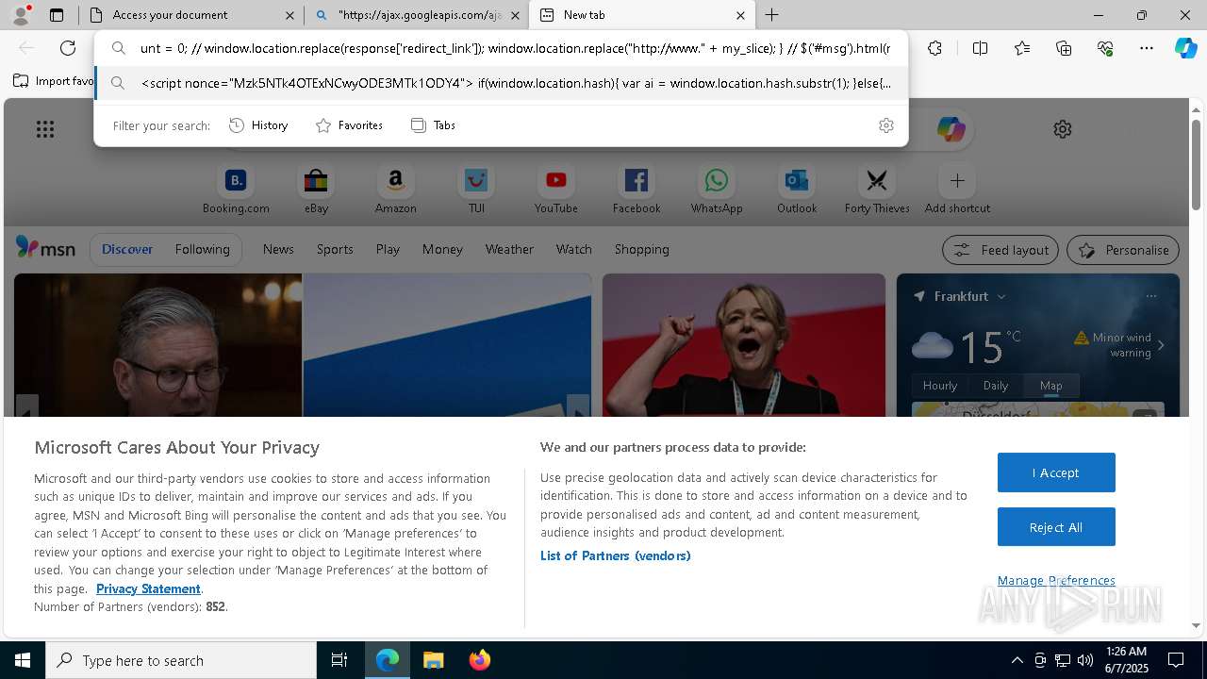Filter search by History
Image resolution: width=1207 pixels, height=679 pixels.
pyautogui.click(x=259, y=125)
